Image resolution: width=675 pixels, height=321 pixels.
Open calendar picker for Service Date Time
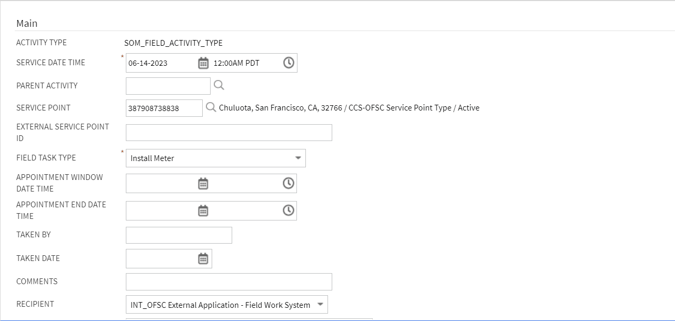tap(203, 63)
